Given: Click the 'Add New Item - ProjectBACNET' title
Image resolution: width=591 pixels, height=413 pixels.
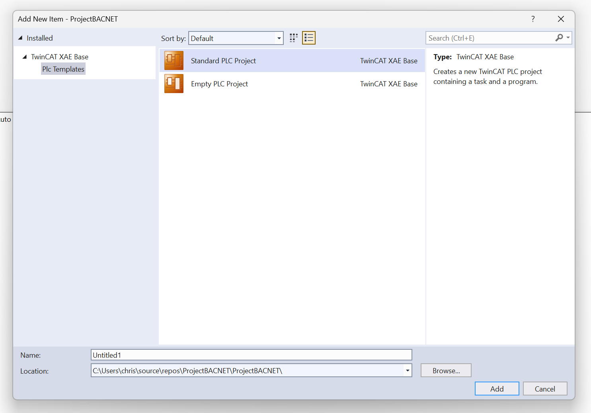Looking at the screenshot, I should tap(68, 19).
